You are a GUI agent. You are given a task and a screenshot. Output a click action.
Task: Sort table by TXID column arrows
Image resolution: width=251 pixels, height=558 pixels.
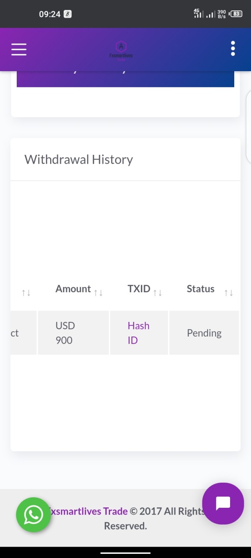click(158, 293)
